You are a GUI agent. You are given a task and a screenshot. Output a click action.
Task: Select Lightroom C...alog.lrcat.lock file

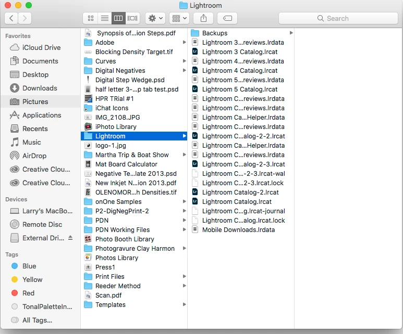click(241, 221)
